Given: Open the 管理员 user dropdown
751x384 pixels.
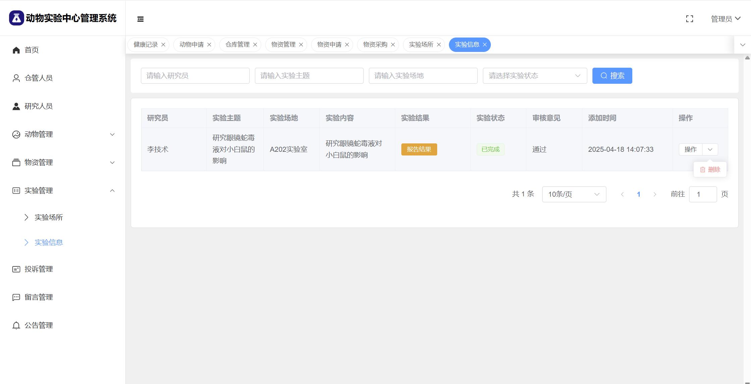Looking at the screenshot, I should pos(726,19).
